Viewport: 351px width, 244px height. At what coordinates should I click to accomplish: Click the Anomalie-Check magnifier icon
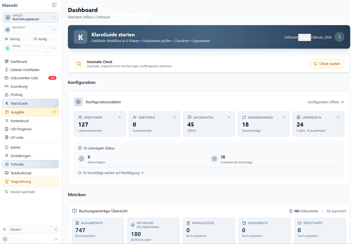(79, 64)
